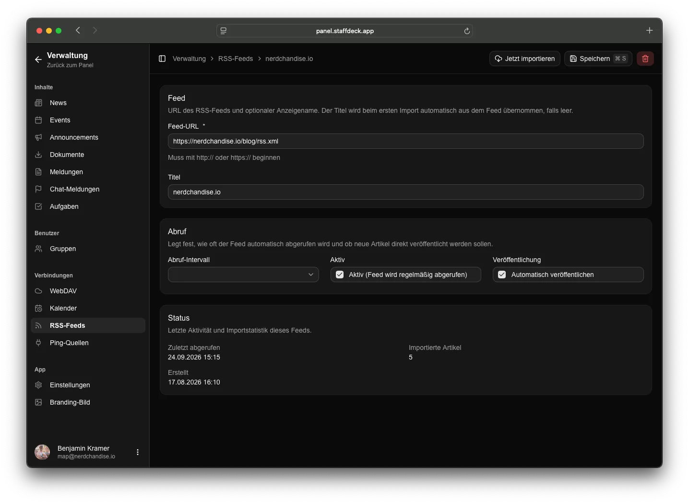Open user menu next to Benjamin Kramer

click(x=138, y=452)
